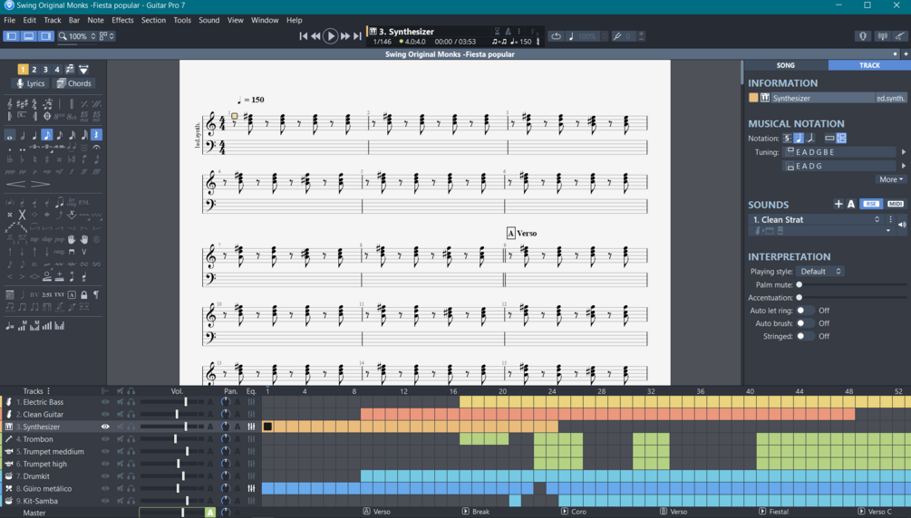Open the Track menu
Image resolution: width=911 pixels, height=518 pixels.
click(x=53, y=20)
